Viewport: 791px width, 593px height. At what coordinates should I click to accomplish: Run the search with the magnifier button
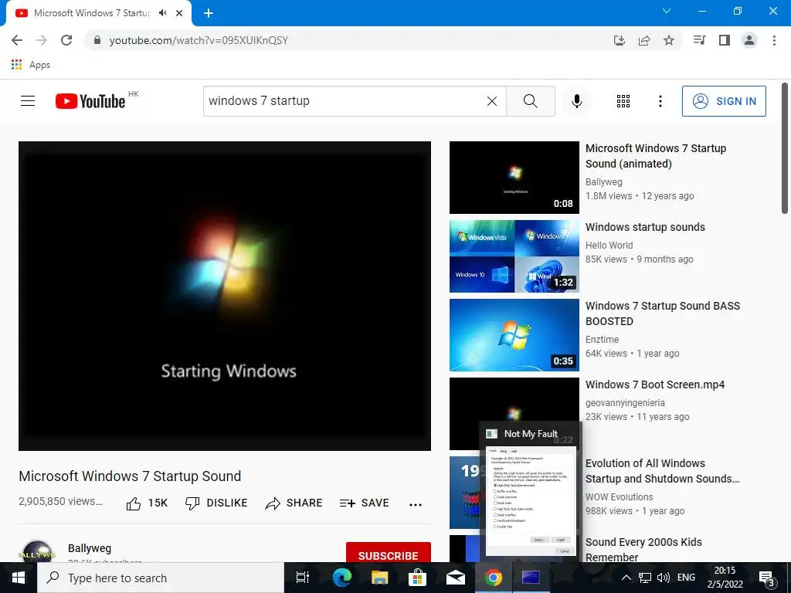(531, 101)
